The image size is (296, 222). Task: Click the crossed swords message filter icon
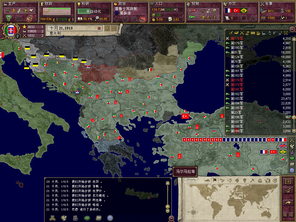53,218
